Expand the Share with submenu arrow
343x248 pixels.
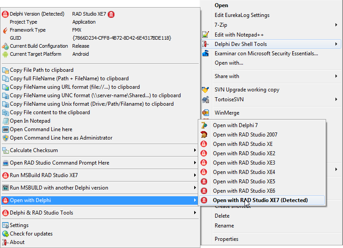tap(336, 76)
